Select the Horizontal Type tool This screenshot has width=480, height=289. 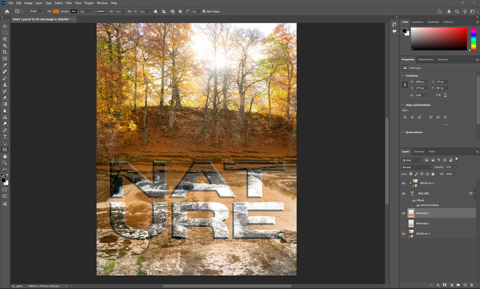[x=5, y=137]
